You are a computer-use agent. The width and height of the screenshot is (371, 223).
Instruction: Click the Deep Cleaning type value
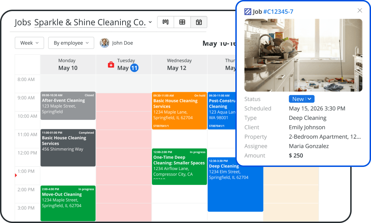(307, 118)
